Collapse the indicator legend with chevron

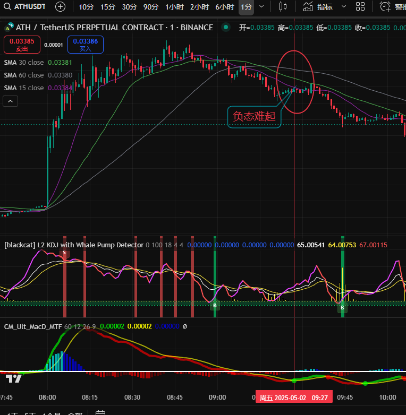point(10,101)
